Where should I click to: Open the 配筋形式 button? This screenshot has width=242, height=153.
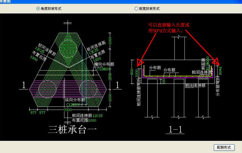pos(224,147)
